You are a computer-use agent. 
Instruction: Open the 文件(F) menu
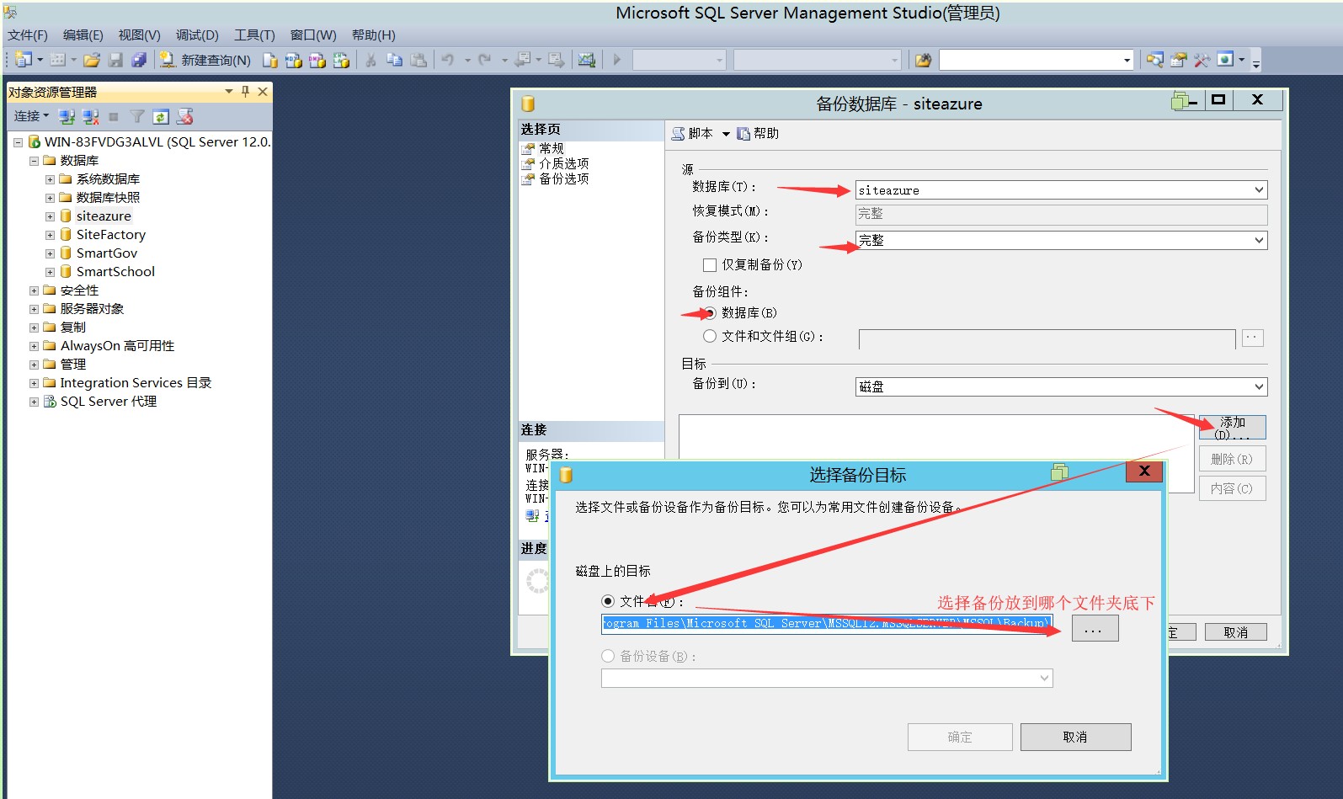(28, 35)
